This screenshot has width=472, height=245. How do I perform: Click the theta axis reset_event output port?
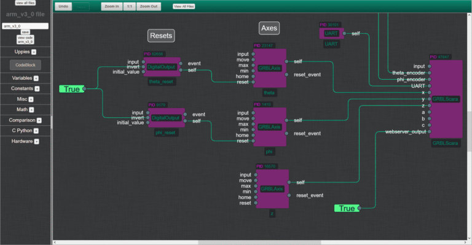pos(286,74)
